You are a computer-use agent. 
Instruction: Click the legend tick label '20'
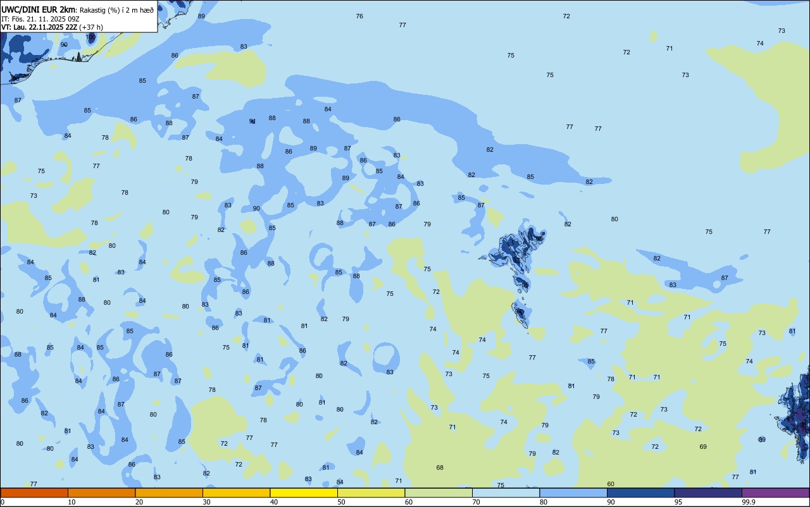[139, 502]
